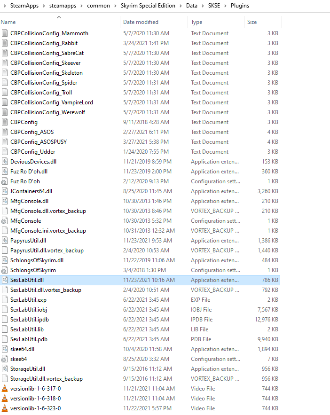The height and width of the screenshot is (415, 330).
Task: Click the icon beside CBPCollisionConfig_Werewolf
Action: (5, 112)
